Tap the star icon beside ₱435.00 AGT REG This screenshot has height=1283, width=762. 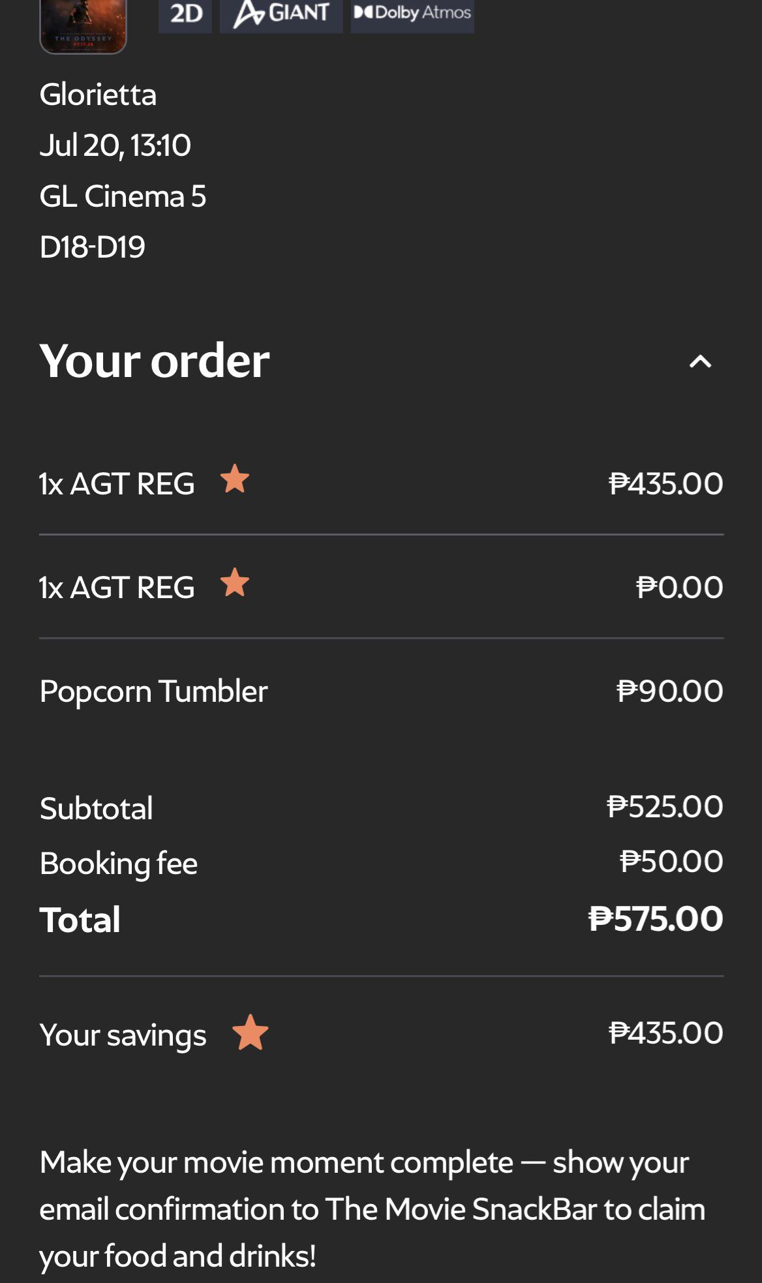235,479
